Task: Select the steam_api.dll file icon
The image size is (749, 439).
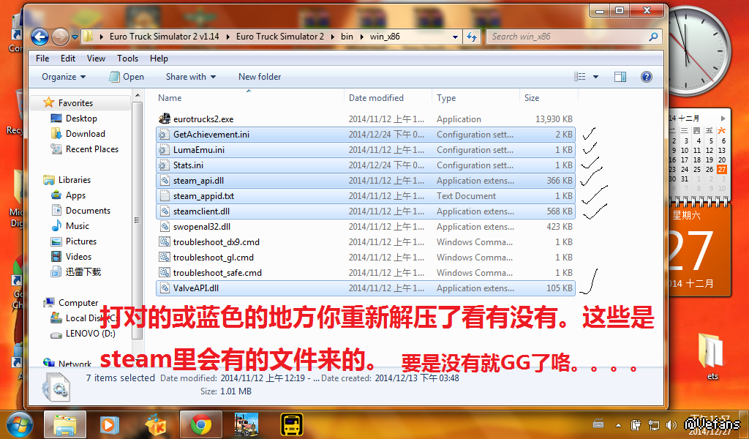Action: (165, 181)
